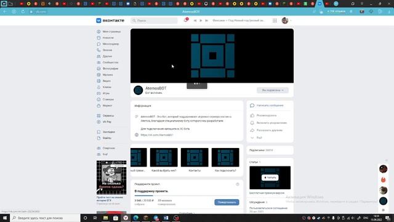
Task: Click the Windows taskbar search box
Action: 45,218
